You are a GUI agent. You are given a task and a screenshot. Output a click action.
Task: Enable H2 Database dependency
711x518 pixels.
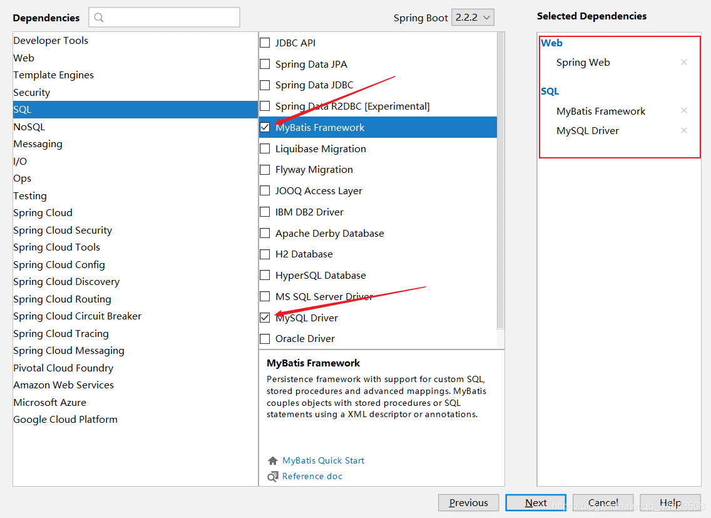tap(265, 254)
